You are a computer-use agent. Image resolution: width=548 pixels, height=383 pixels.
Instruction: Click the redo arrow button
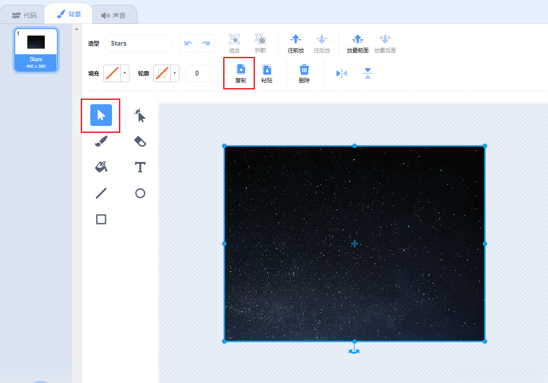pyautogui.click(x=206, y=43)
